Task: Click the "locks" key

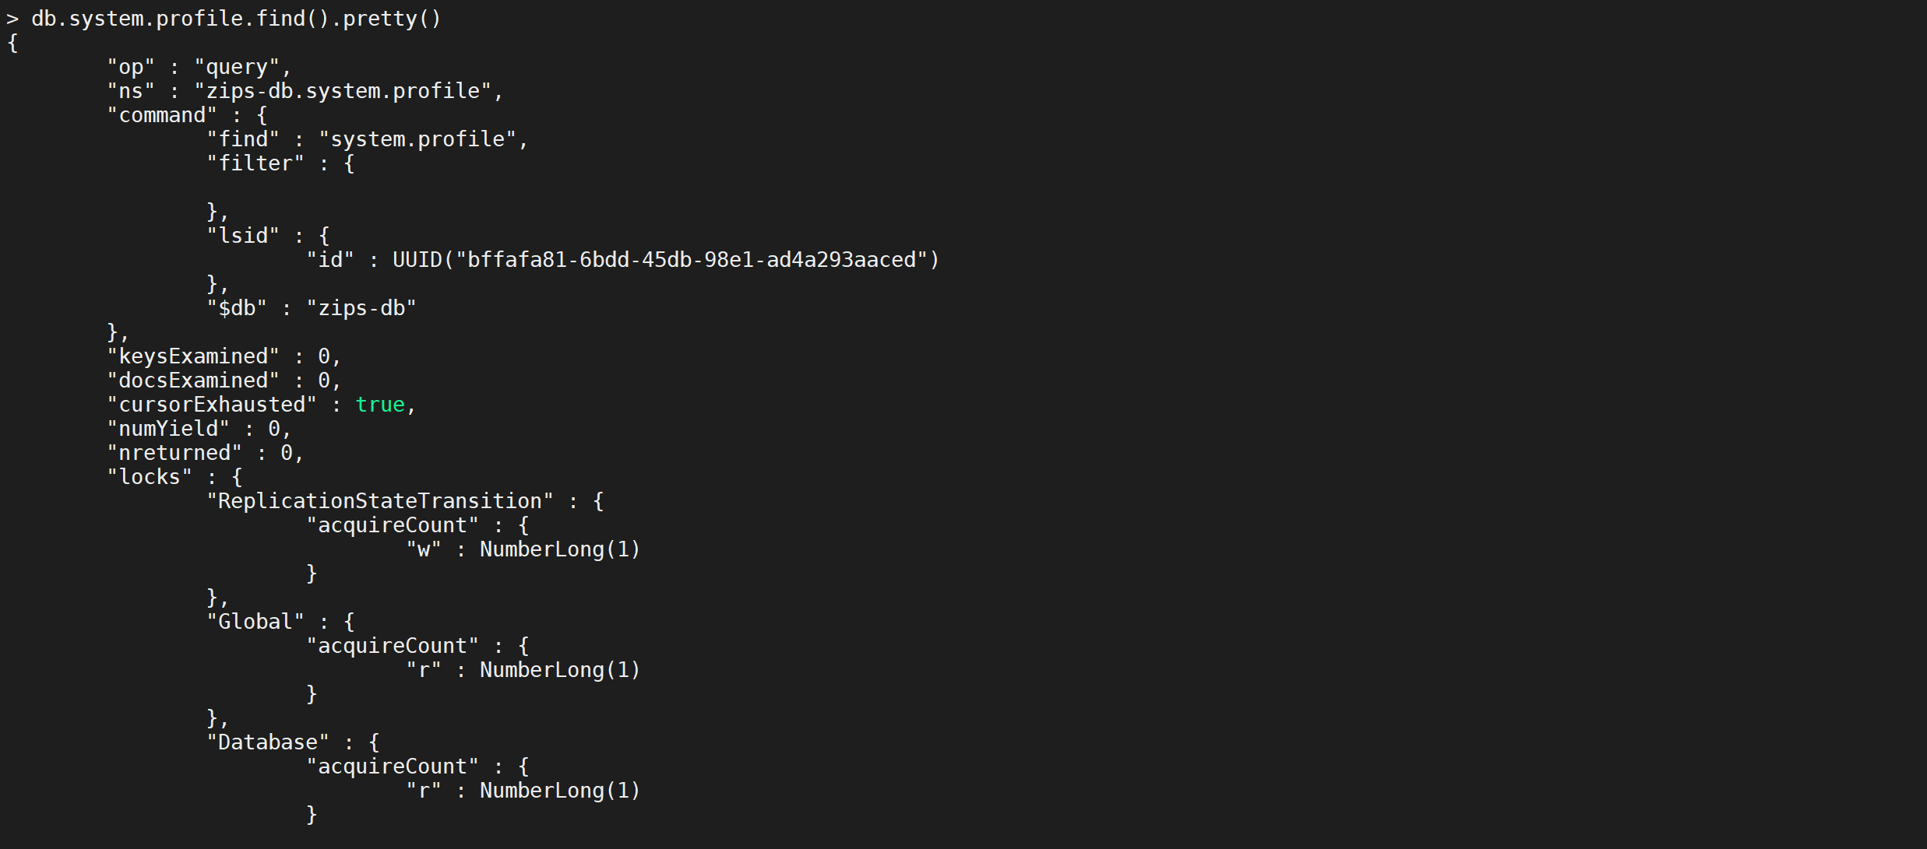Action: pyautogui.click(x=150, y=478)
